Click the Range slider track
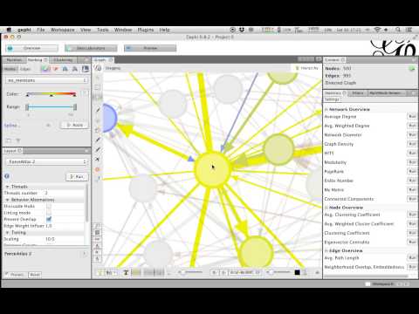 51,107
